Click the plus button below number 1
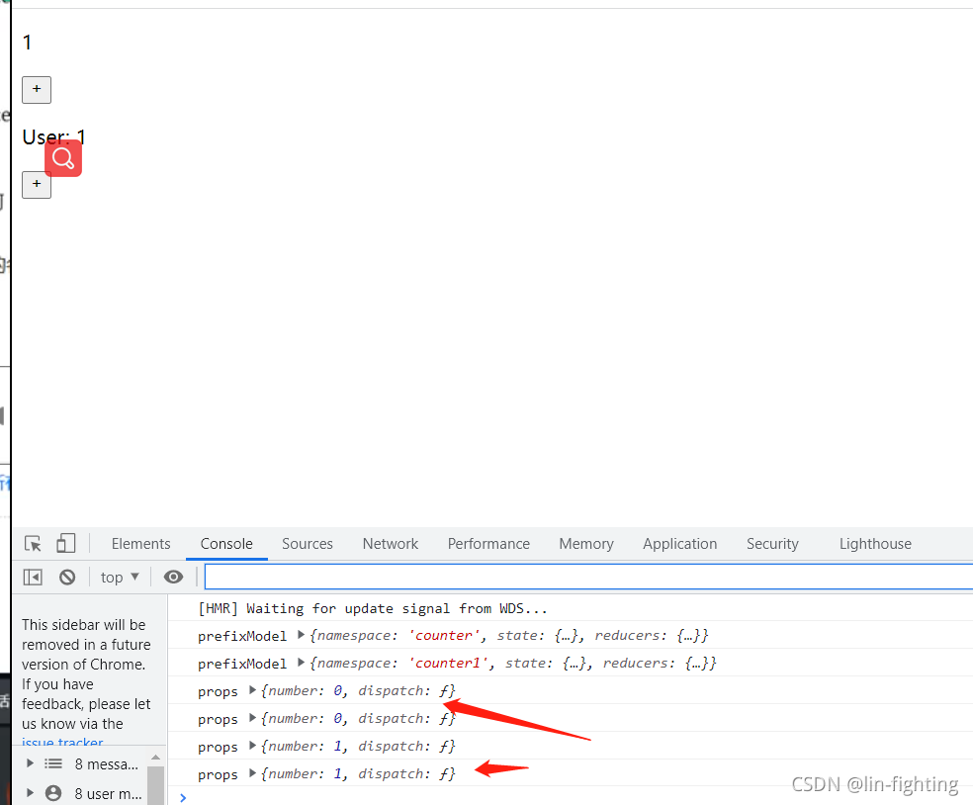The height and width of the screenshot is (805, 973). pos(37,89)
